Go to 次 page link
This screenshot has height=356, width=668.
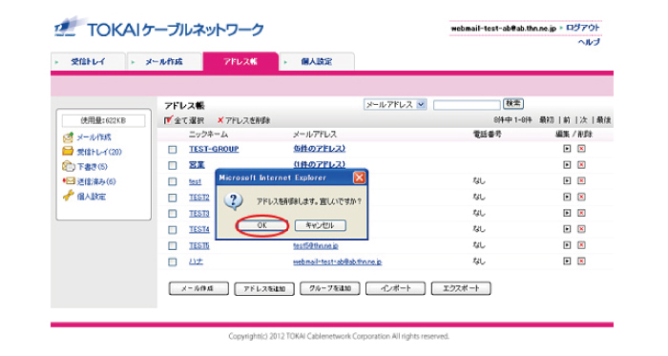coord(583,120)
